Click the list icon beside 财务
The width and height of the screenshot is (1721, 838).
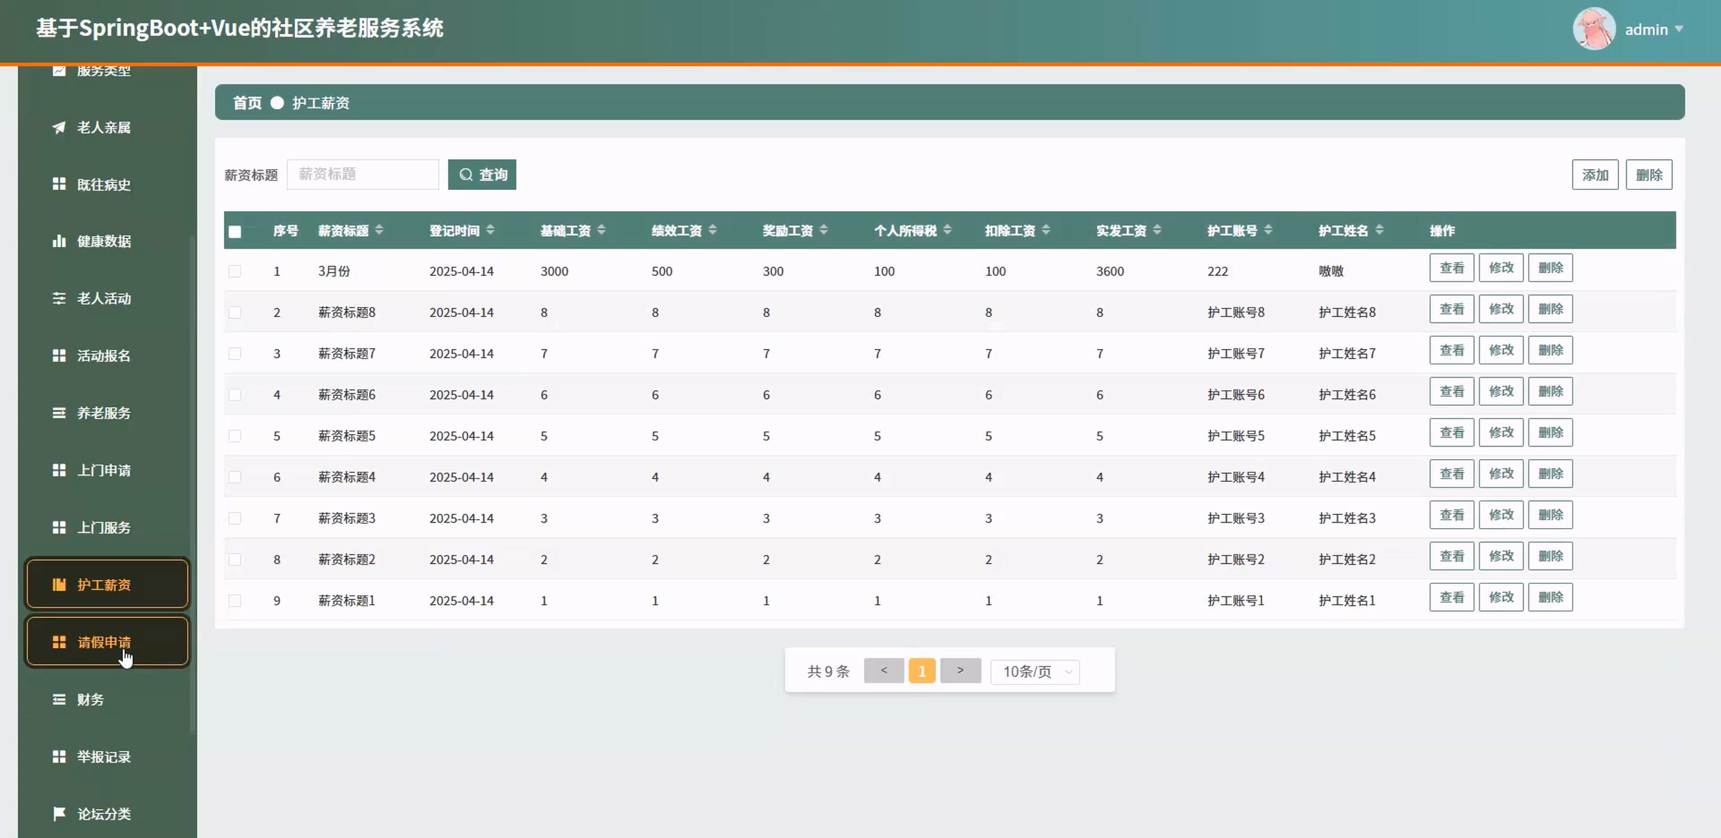tap(59, 699)
